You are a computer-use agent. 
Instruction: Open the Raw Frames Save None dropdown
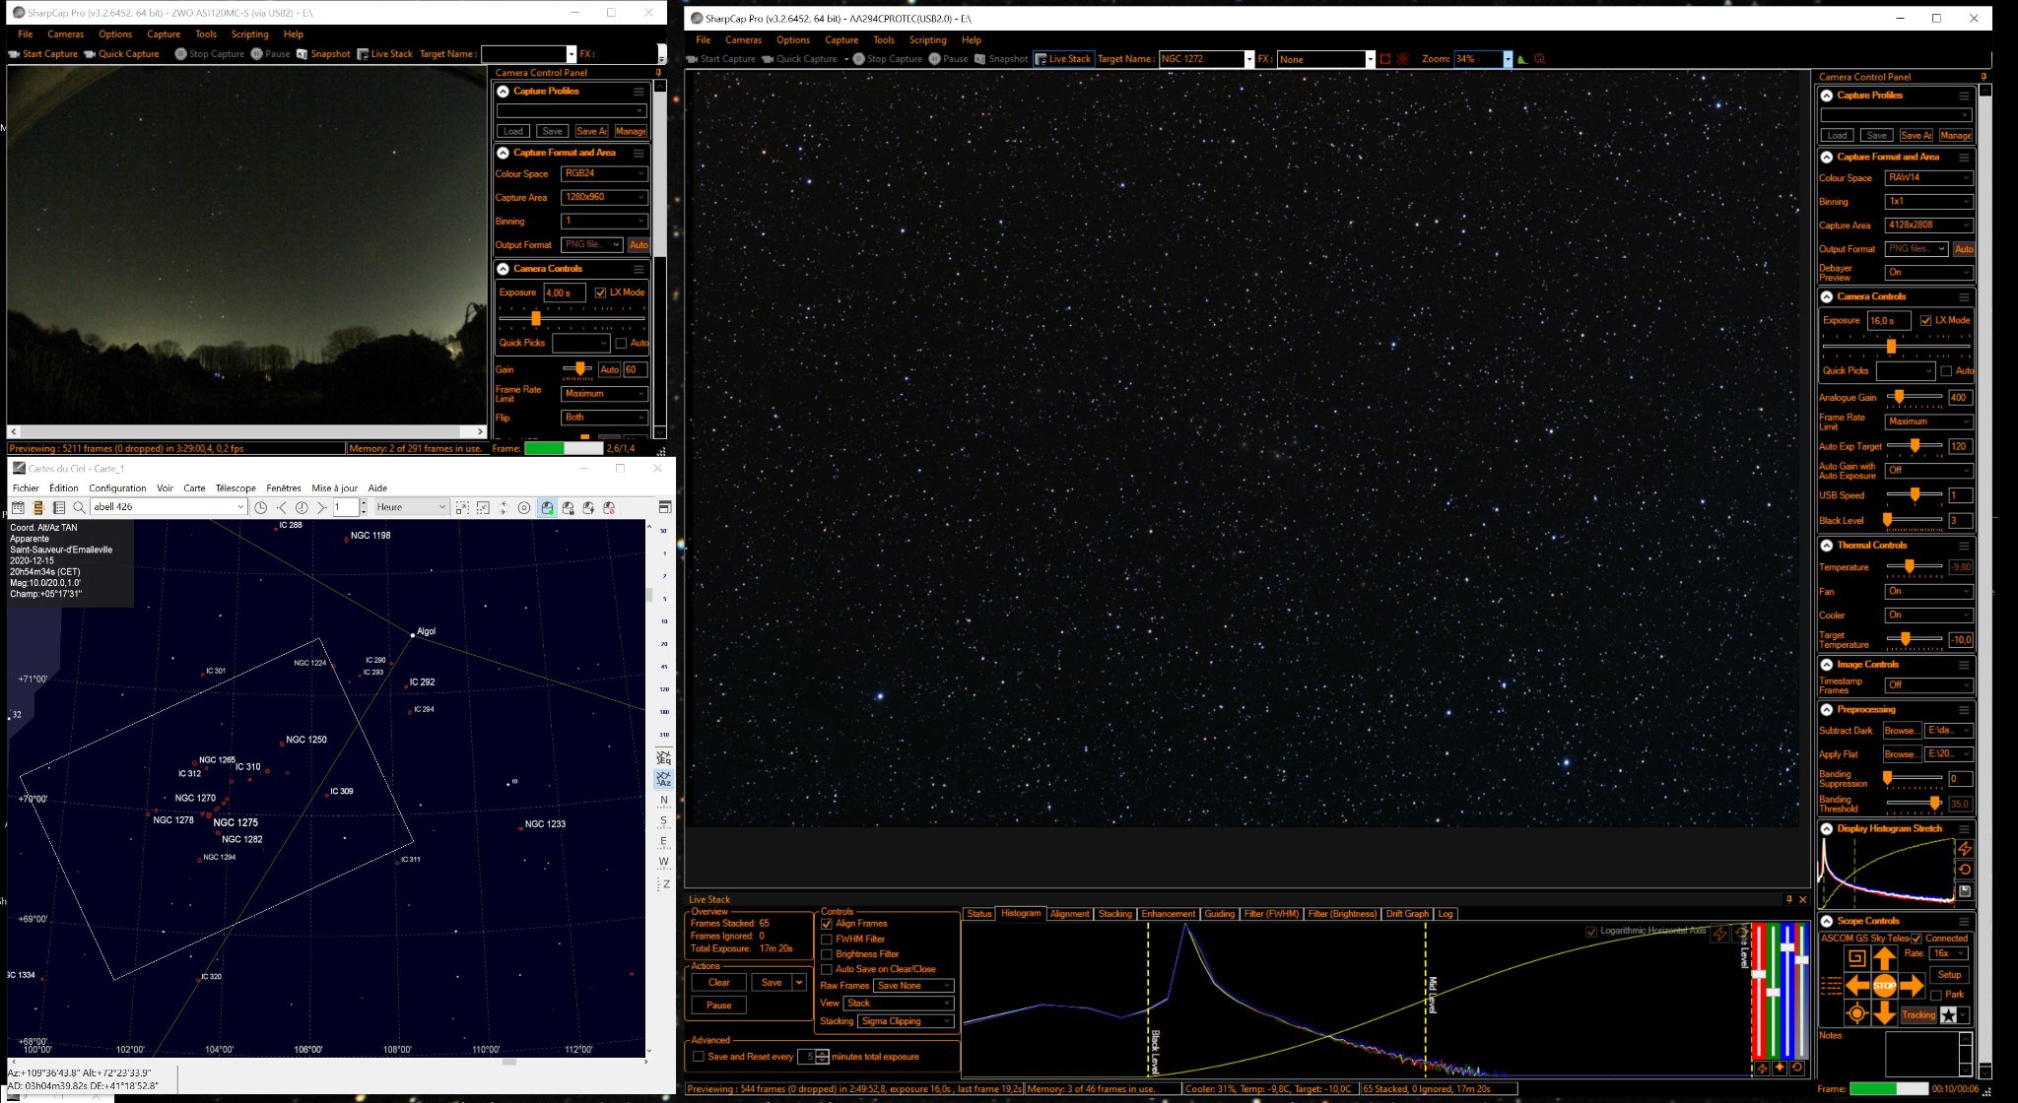913,986
